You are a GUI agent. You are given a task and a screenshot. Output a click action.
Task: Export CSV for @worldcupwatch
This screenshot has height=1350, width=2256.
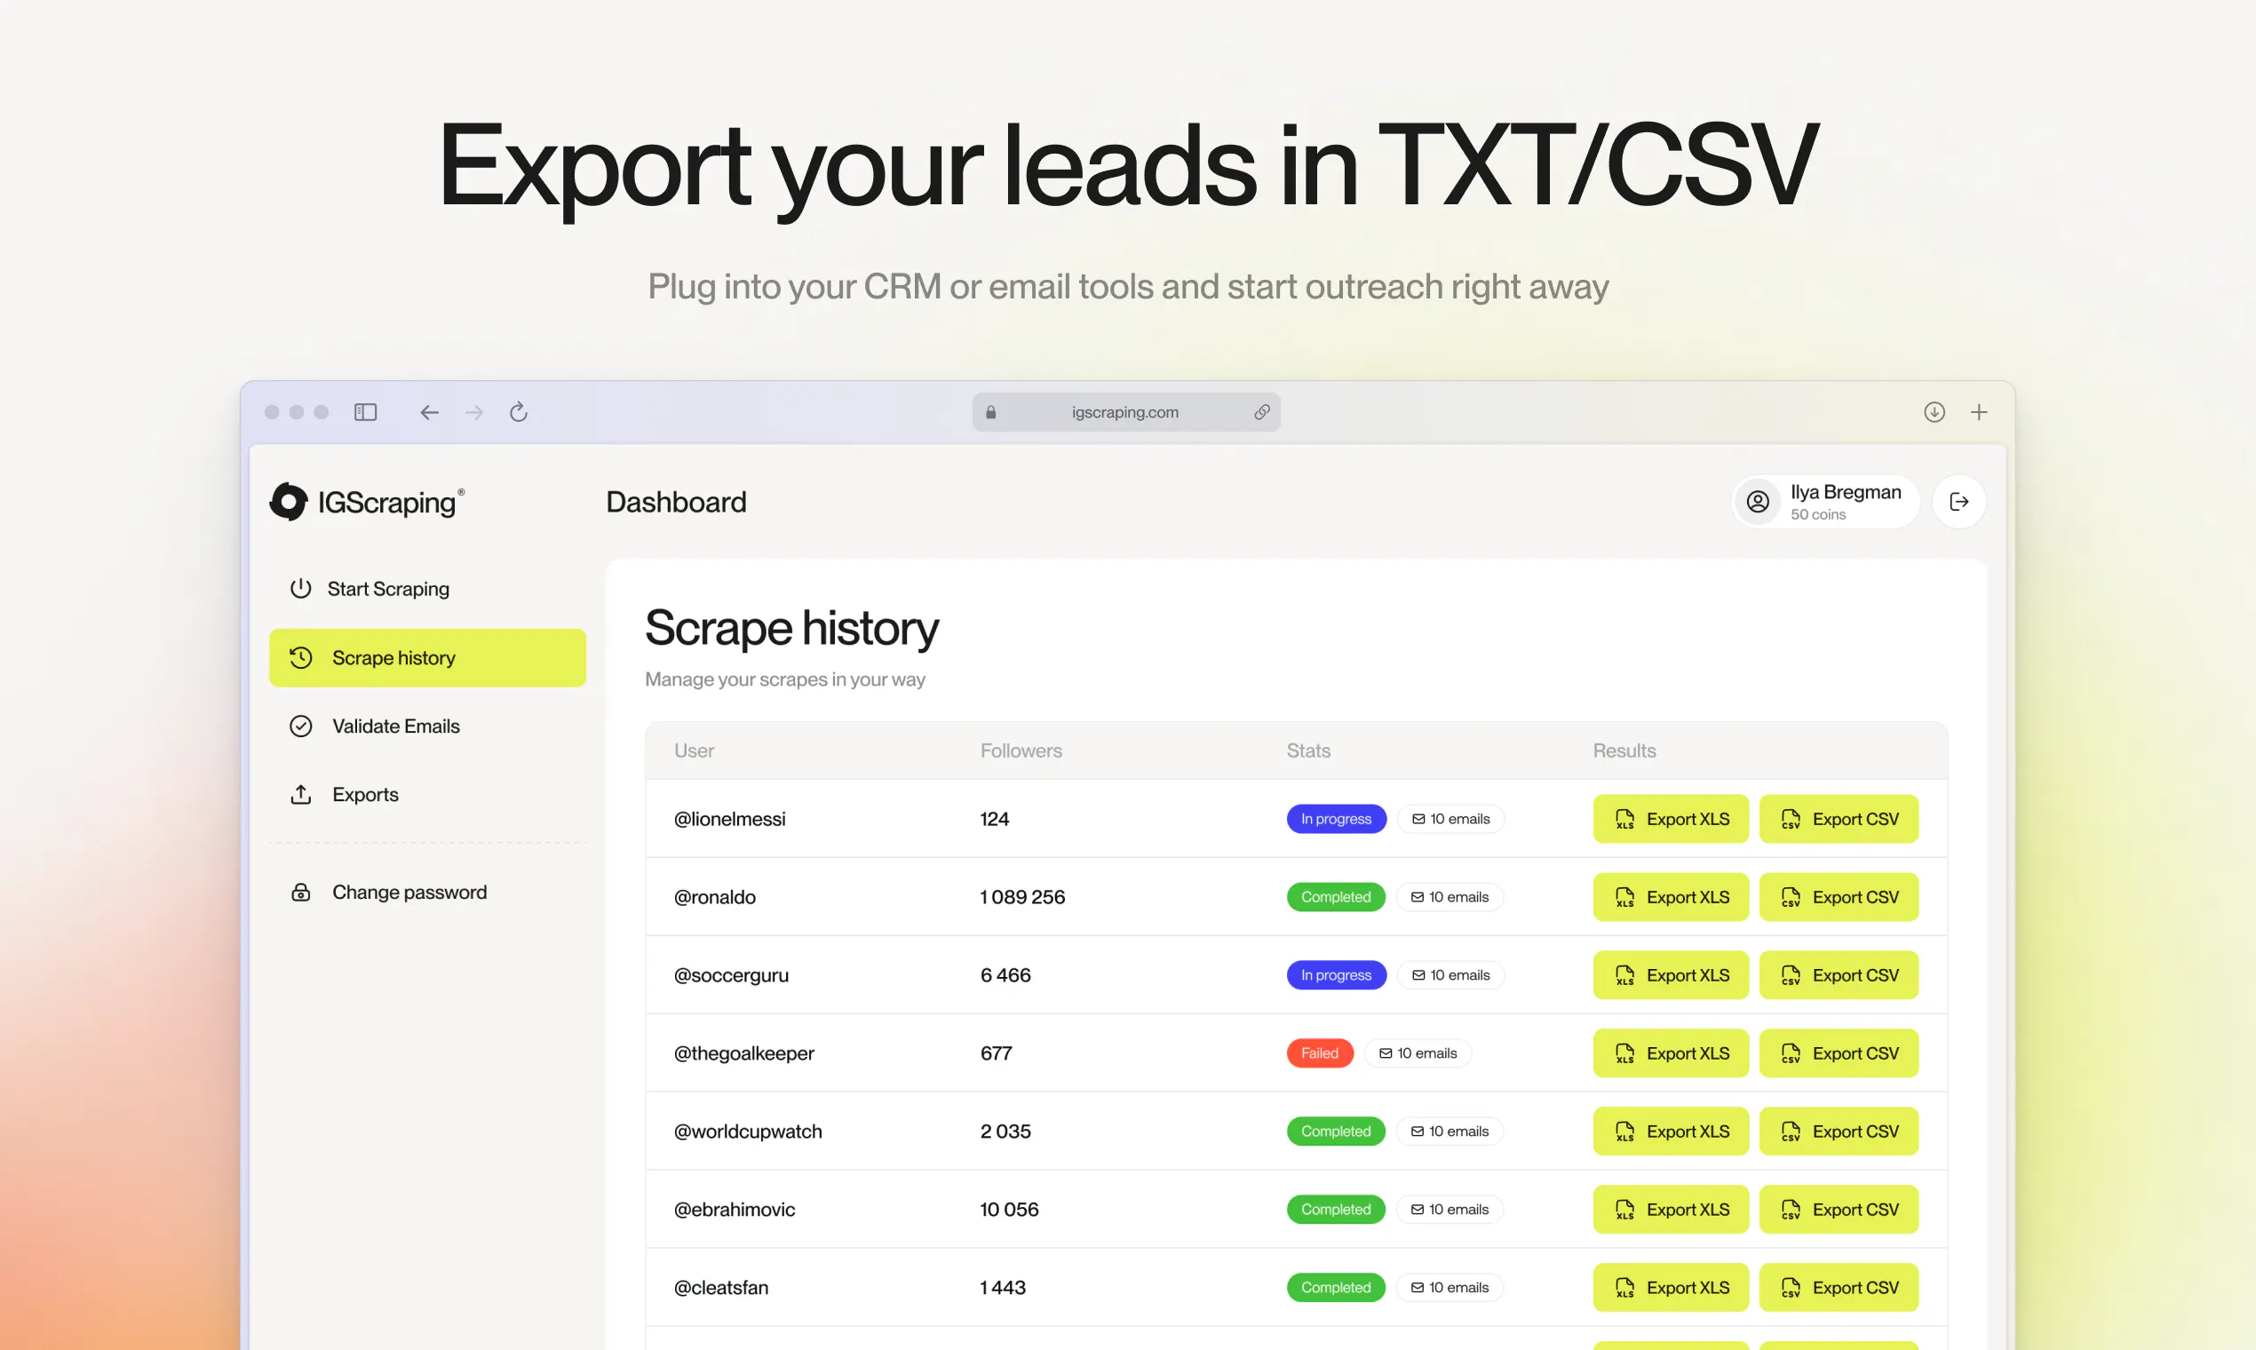[1839, 1132]
